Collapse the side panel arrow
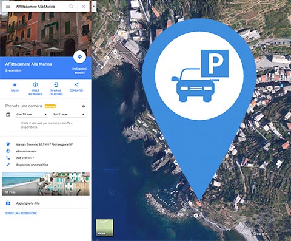291x241 pixels. 94,7
